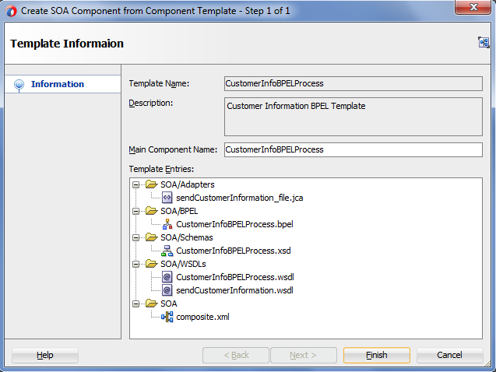
Task: Click the Template Entries label
Action: 161,169
